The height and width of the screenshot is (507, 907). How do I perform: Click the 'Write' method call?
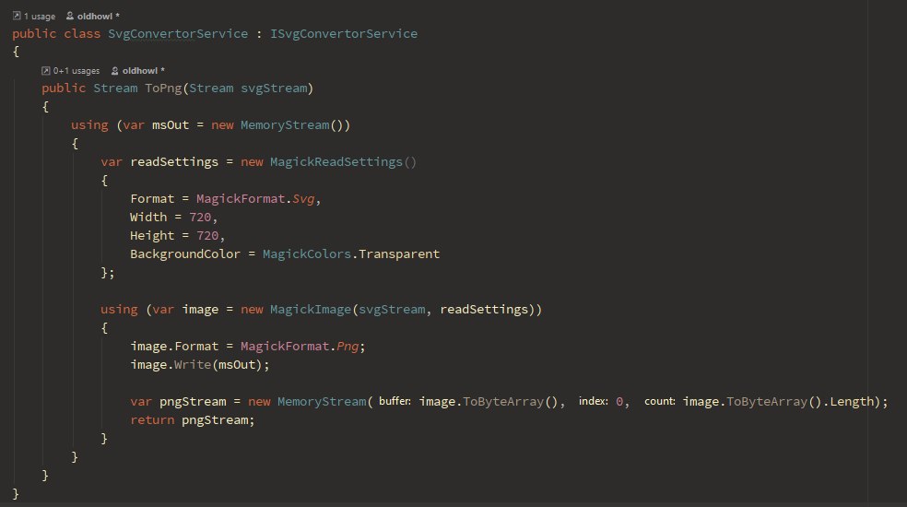point(193,365)
